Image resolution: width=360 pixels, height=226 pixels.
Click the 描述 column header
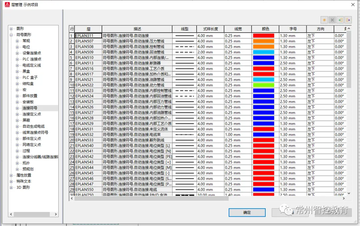click(137, 29)
